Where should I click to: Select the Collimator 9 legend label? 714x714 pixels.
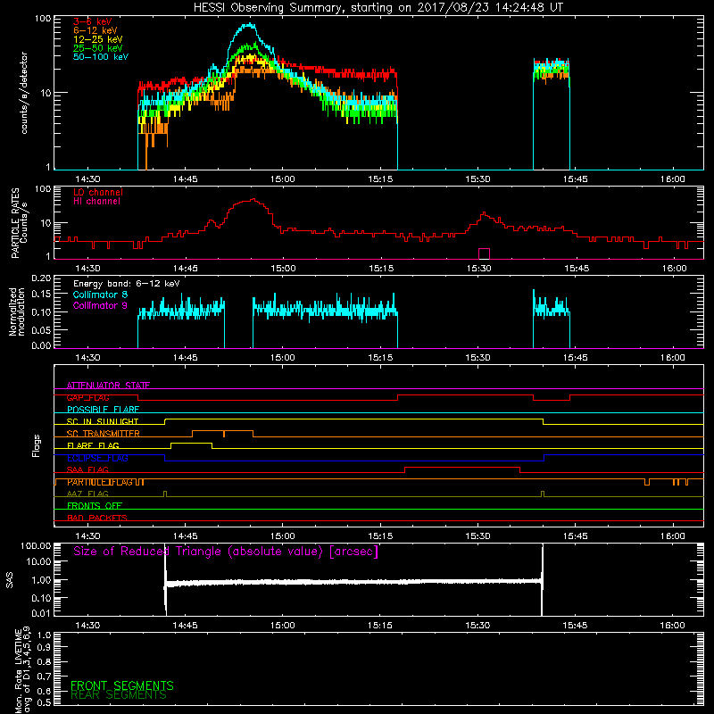(x=100, y=305)
